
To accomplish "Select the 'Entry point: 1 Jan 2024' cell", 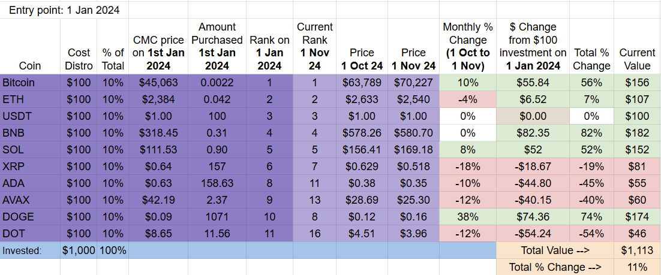I will tap(65, 10).
